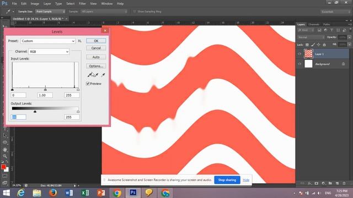The width and height of the screenshot is (353, 198).
Task: Add a layer style (fx) icon
Action: pyautogui.click(x=309, y=183)
